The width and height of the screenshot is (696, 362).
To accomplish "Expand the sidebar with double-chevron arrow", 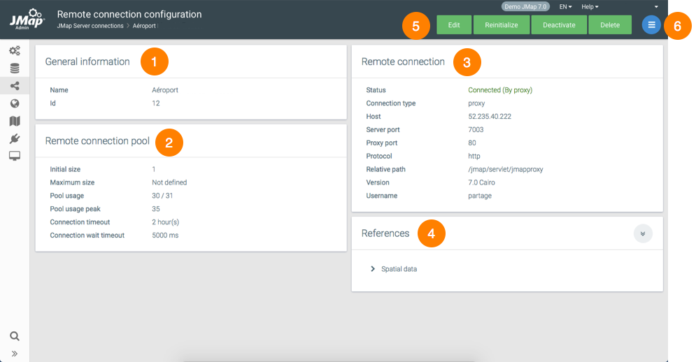I will coord(15,354).
